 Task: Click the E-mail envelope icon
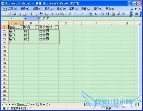pos(25,14)
